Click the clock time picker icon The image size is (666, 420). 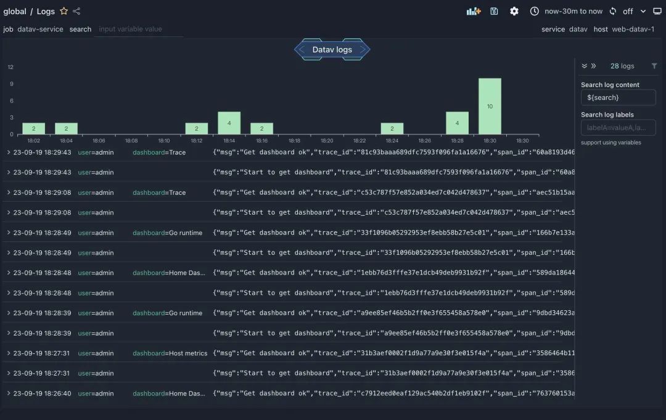coord(535,11)
